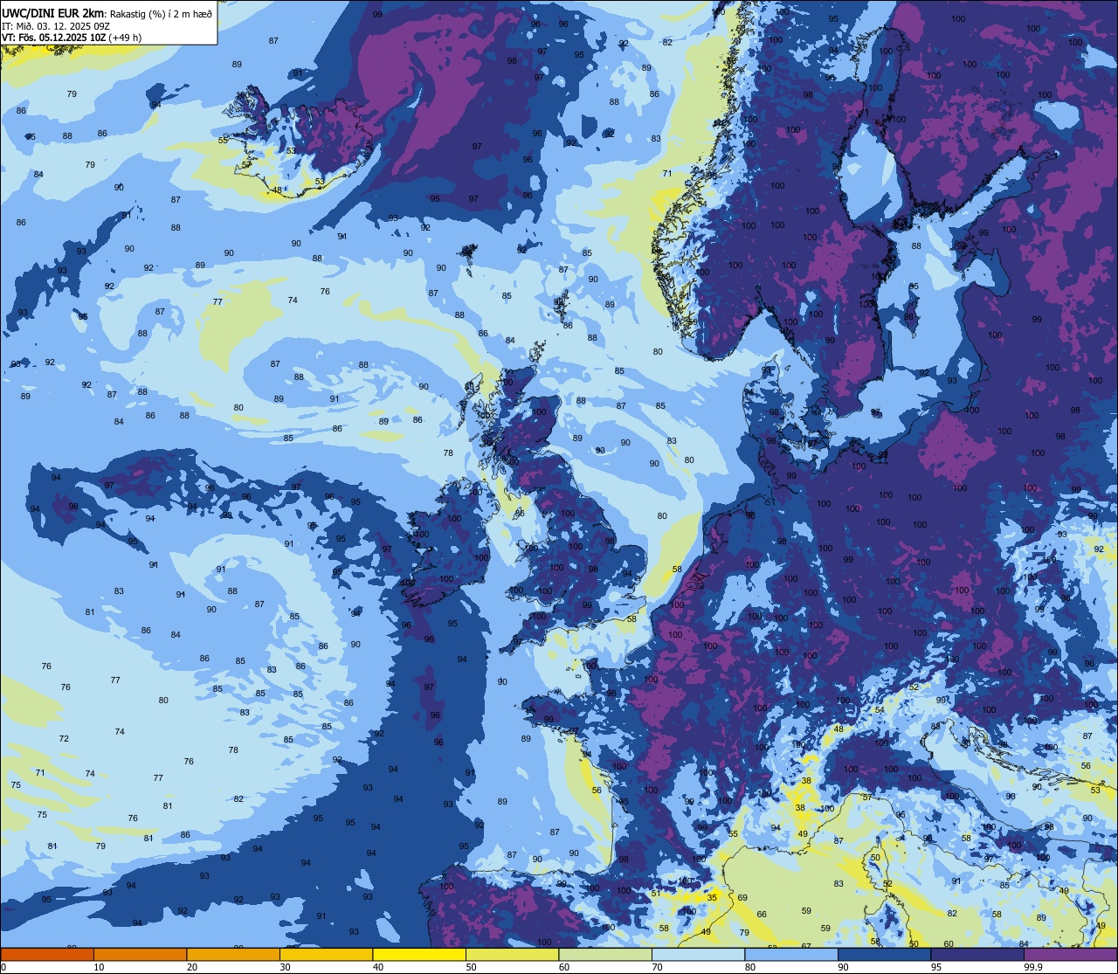Click the "IT: Mið. 03. 12. 2025 09Z" line
This screenshot has height=974, width=1118.
56,26
